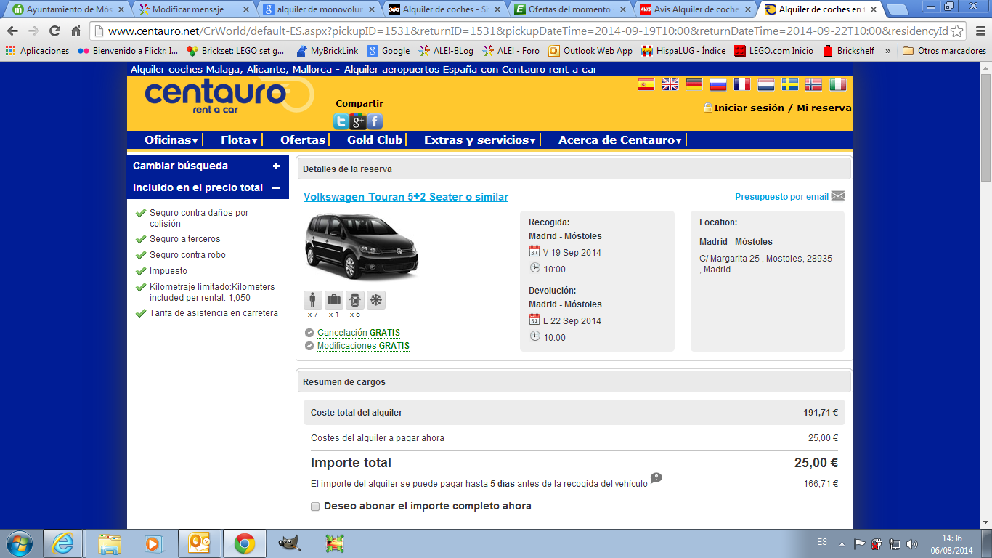This screenshot has height=558, width=992.
Task: Click the air conditioning snowflake icon
Action: (x=376, y=300)
